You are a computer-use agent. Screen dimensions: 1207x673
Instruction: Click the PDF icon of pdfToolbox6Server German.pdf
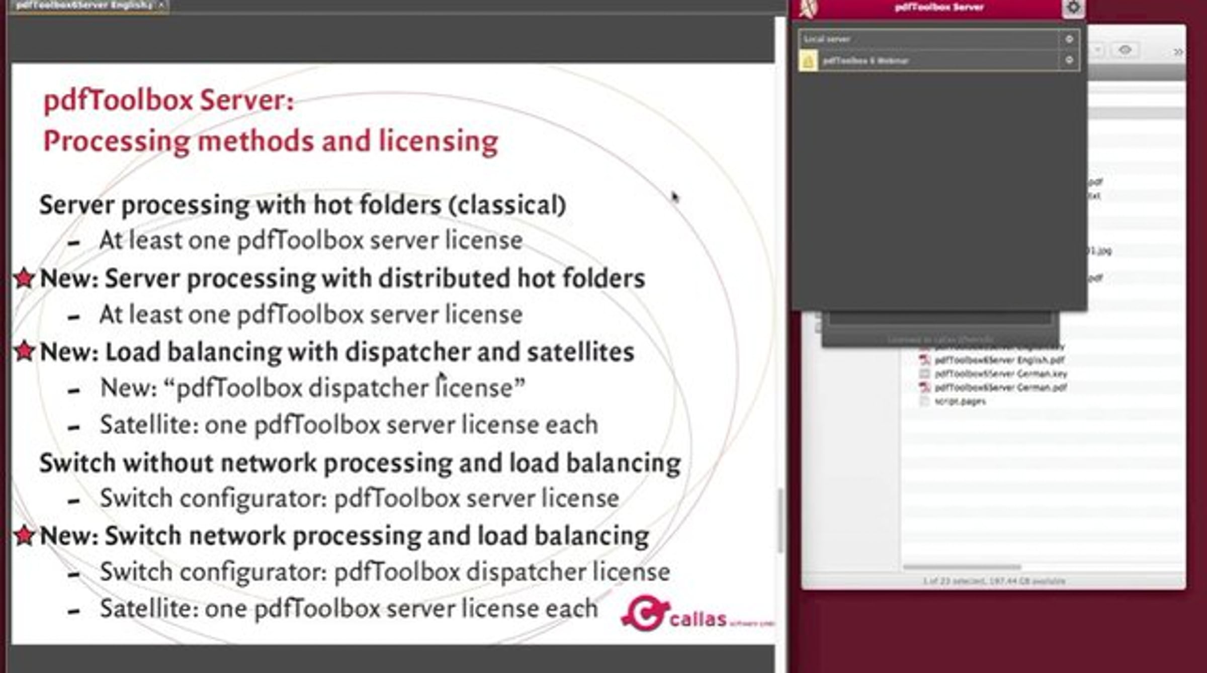pos(924,387)
